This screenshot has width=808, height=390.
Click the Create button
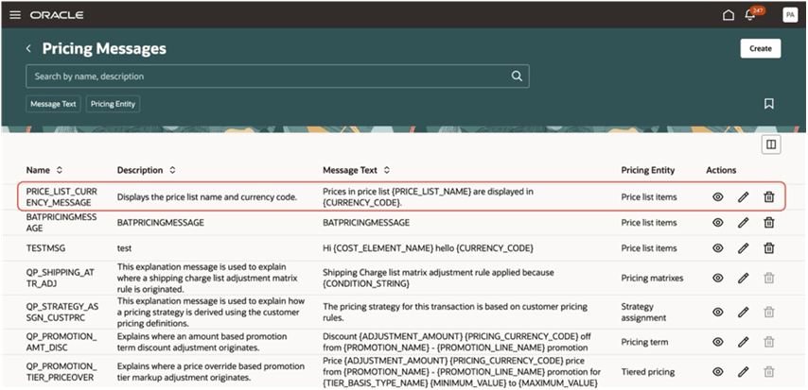coord(761,48)
